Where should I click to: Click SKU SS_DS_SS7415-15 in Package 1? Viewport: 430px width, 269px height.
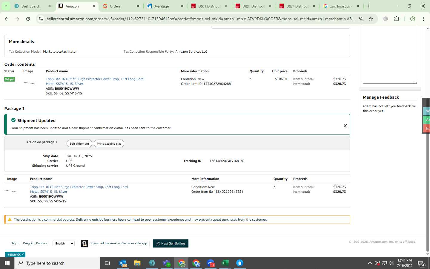(48, 201)
